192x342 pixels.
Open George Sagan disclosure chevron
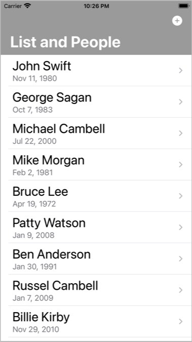click(180, 102)
